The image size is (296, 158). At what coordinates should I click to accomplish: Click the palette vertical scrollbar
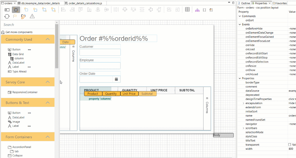point(57,44)
